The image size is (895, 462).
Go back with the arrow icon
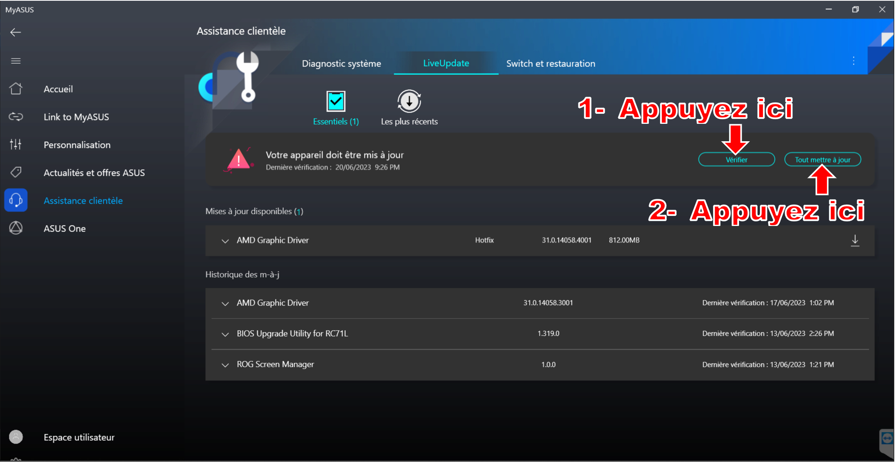[x=15, y=32]
